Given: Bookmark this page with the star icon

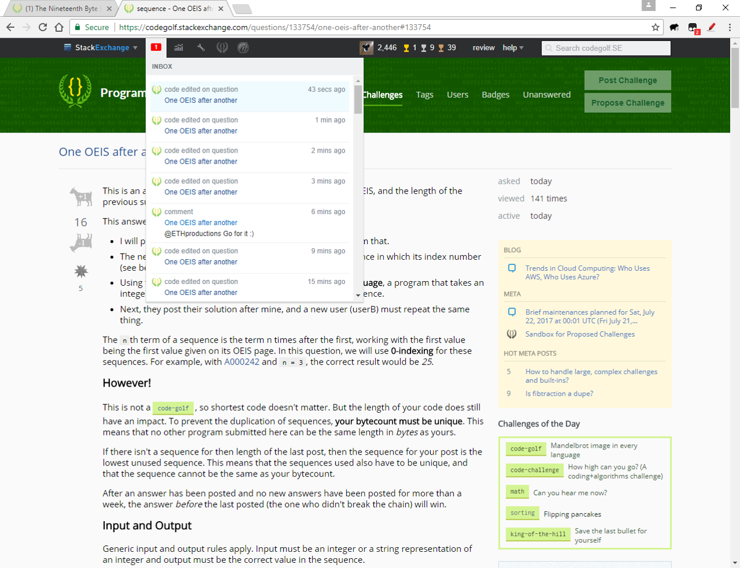Looking at the screenshot, I should click(x=655, y=27).
